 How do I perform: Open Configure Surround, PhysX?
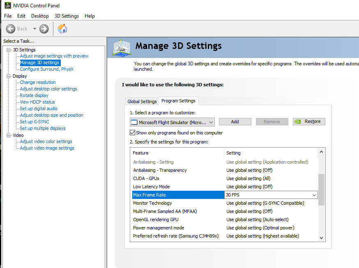[x=47, y=69]
